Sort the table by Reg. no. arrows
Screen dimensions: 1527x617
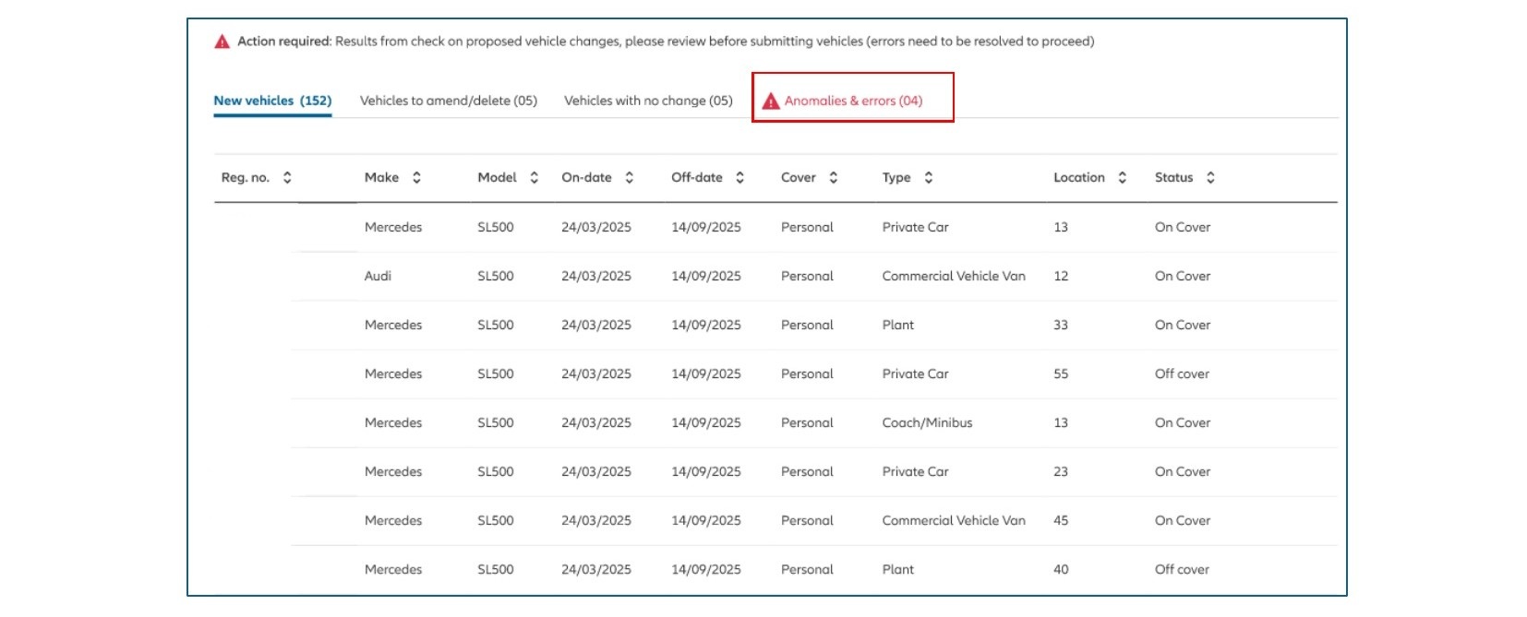click(287, 178)
